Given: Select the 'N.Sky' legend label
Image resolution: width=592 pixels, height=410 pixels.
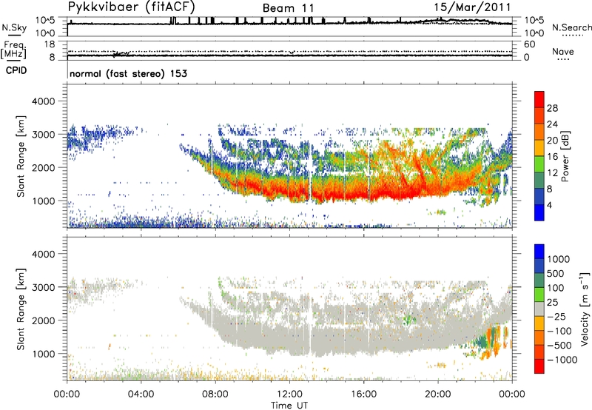Looking at the screenshot, I should tap(14, 27).
